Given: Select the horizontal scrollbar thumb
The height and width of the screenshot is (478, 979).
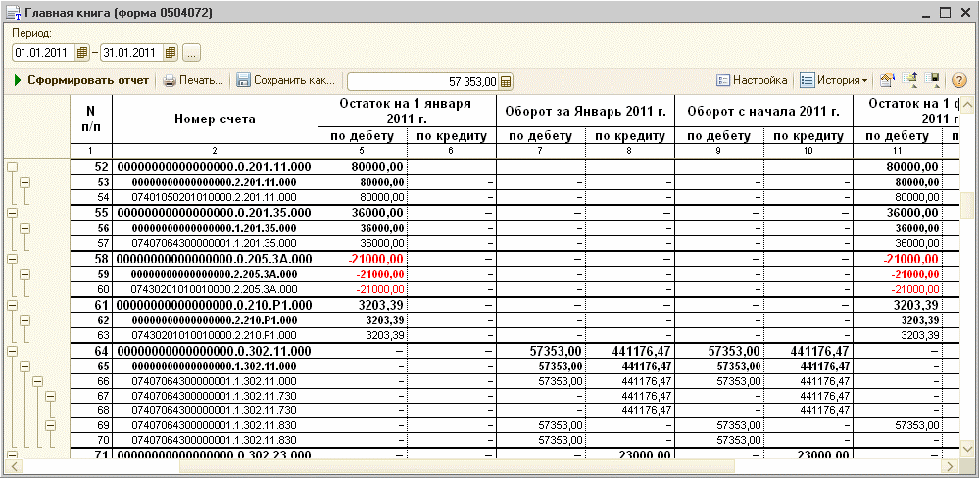Looking at the screenshot, I should (457, 466).
